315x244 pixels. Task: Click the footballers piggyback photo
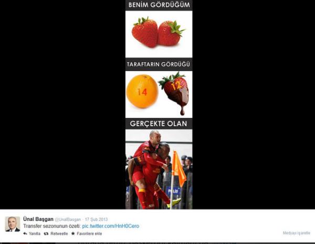(x=159, y=169)
